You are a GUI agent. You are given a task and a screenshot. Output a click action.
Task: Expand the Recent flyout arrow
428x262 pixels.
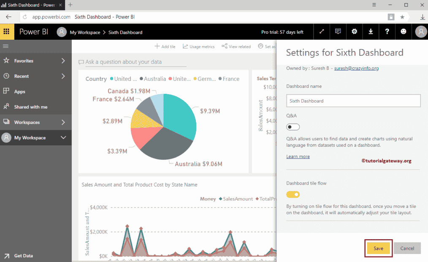(63, 76)
